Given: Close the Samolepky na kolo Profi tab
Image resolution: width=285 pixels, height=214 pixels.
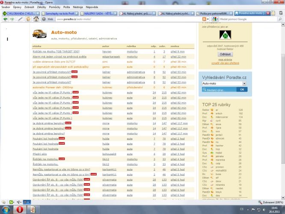Looking at the screenshot, I should tap(77, 13).
